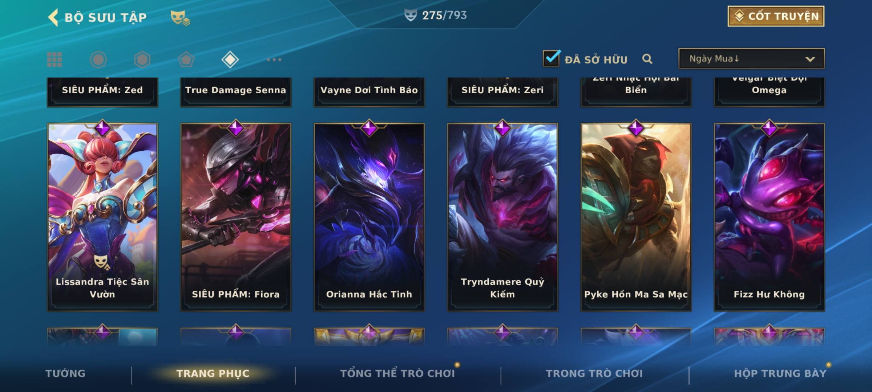The image size is (872, 392).
Task: Toggle the Đã Sở Hữu checkbox
Action: point(551,58)
